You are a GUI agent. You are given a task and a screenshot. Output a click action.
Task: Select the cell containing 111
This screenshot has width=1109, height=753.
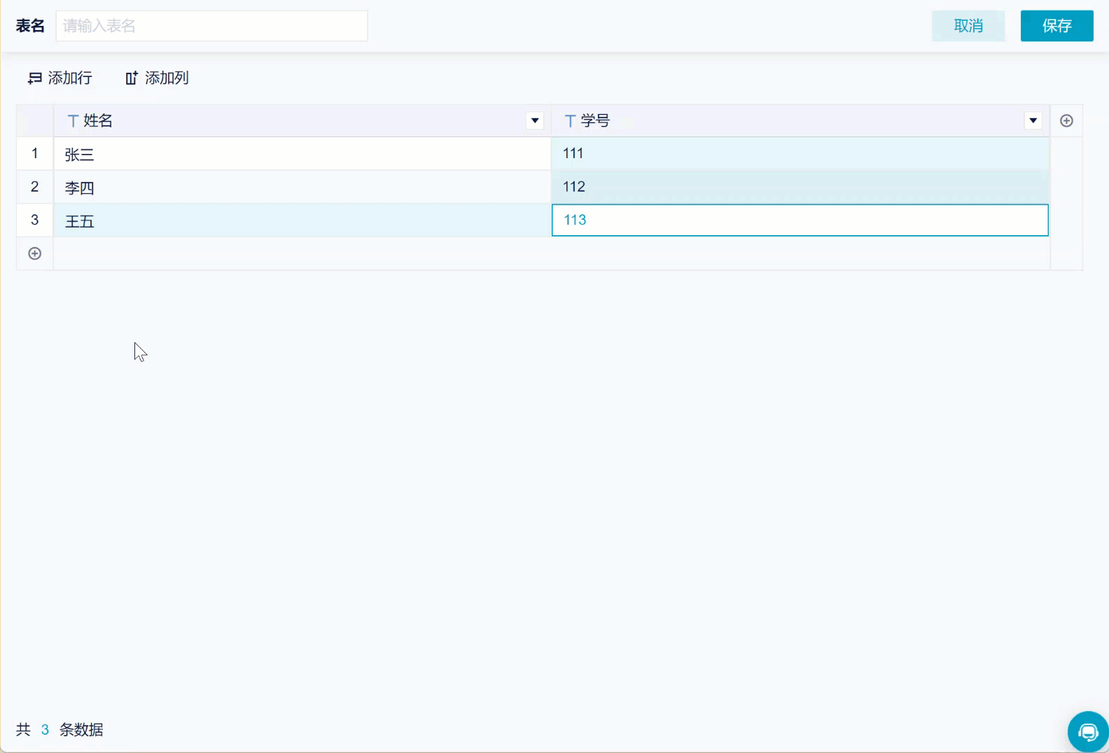point(800,154)
